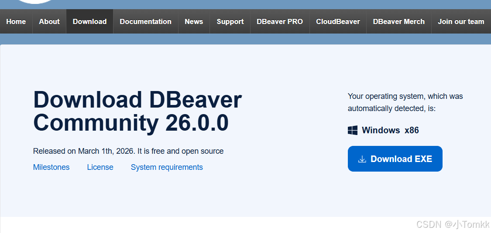Open the DBeaver Merch store link
Screen dimensions: 491x233
(398, 21)
